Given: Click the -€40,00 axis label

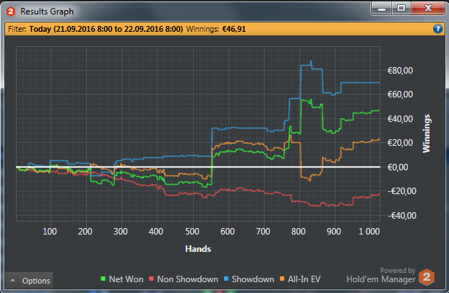Looking at the screenshot, I should (402, 216).
